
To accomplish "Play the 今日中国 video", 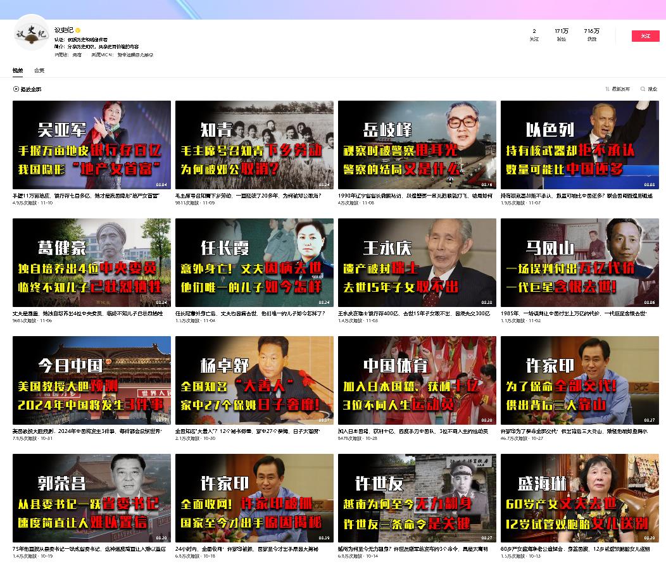I will (92, 380).
